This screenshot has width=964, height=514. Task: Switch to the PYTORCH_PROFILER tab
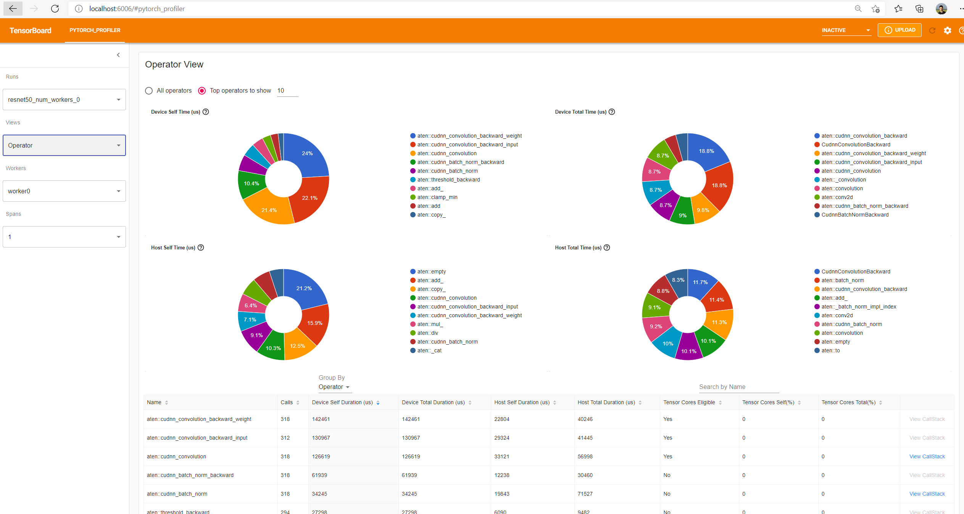95,30
